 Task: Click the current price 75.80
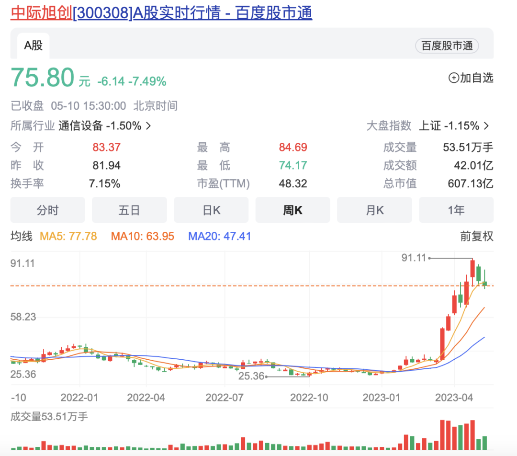(43, 78)
